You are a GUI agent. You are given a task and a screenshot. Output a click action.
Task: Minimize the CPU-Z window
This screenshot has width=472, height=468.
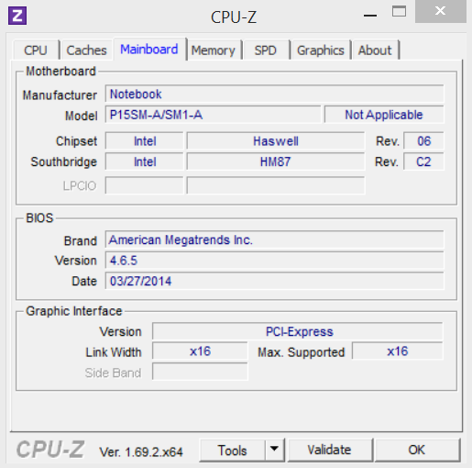tap(370, 15)
